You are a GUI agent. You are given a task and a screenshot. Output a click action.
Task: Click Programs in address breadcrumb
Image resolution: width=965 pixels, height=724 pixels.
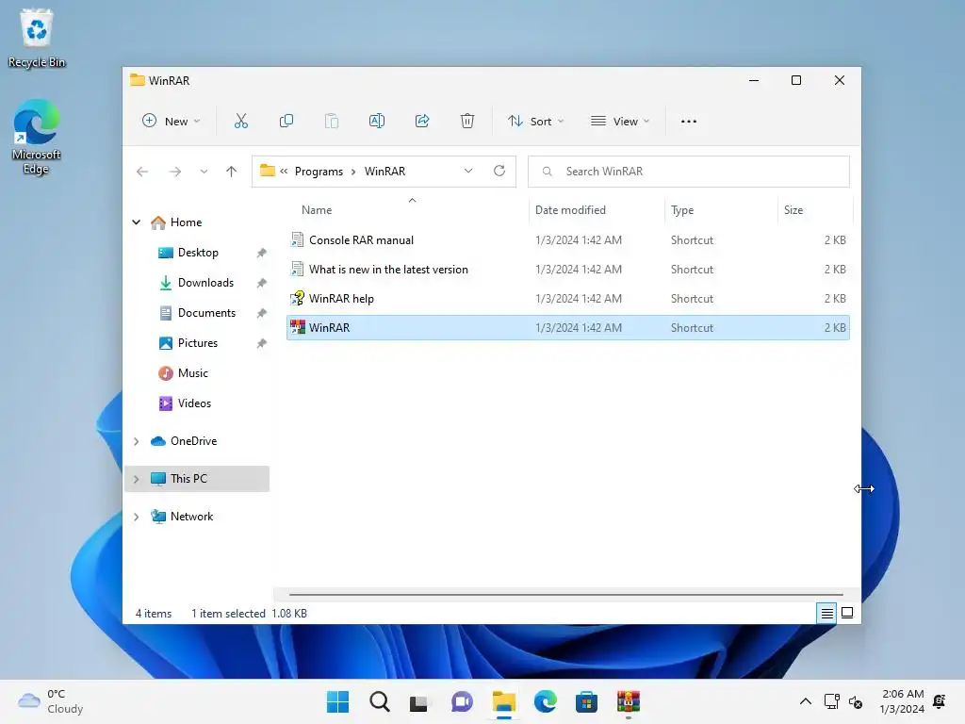pyautogui.click(x=319, y=172)
